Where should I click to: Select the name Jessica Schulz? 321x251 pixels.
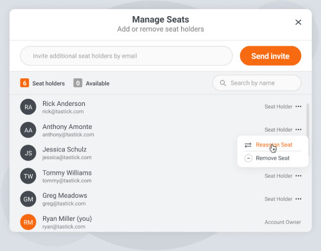[x=64, y=150]
